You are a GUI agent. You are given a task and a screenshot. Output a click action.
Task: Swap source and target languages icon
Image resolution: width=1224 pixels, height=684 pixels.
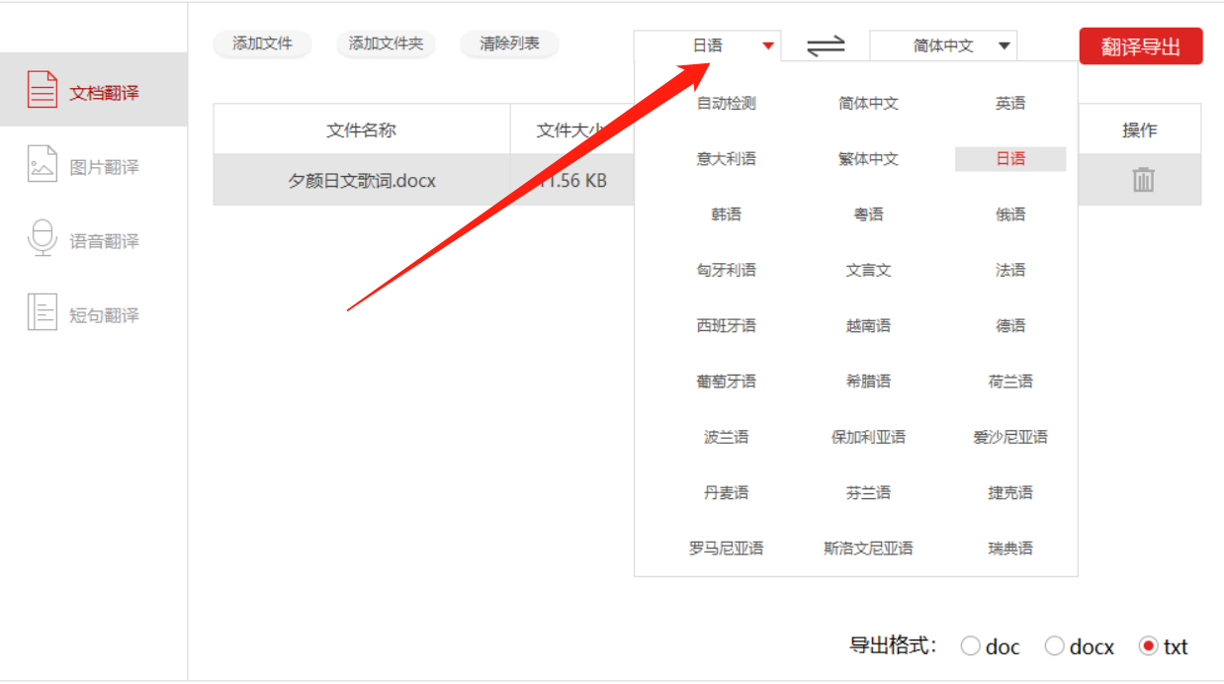pyautogui.click(x=826, y=45)
